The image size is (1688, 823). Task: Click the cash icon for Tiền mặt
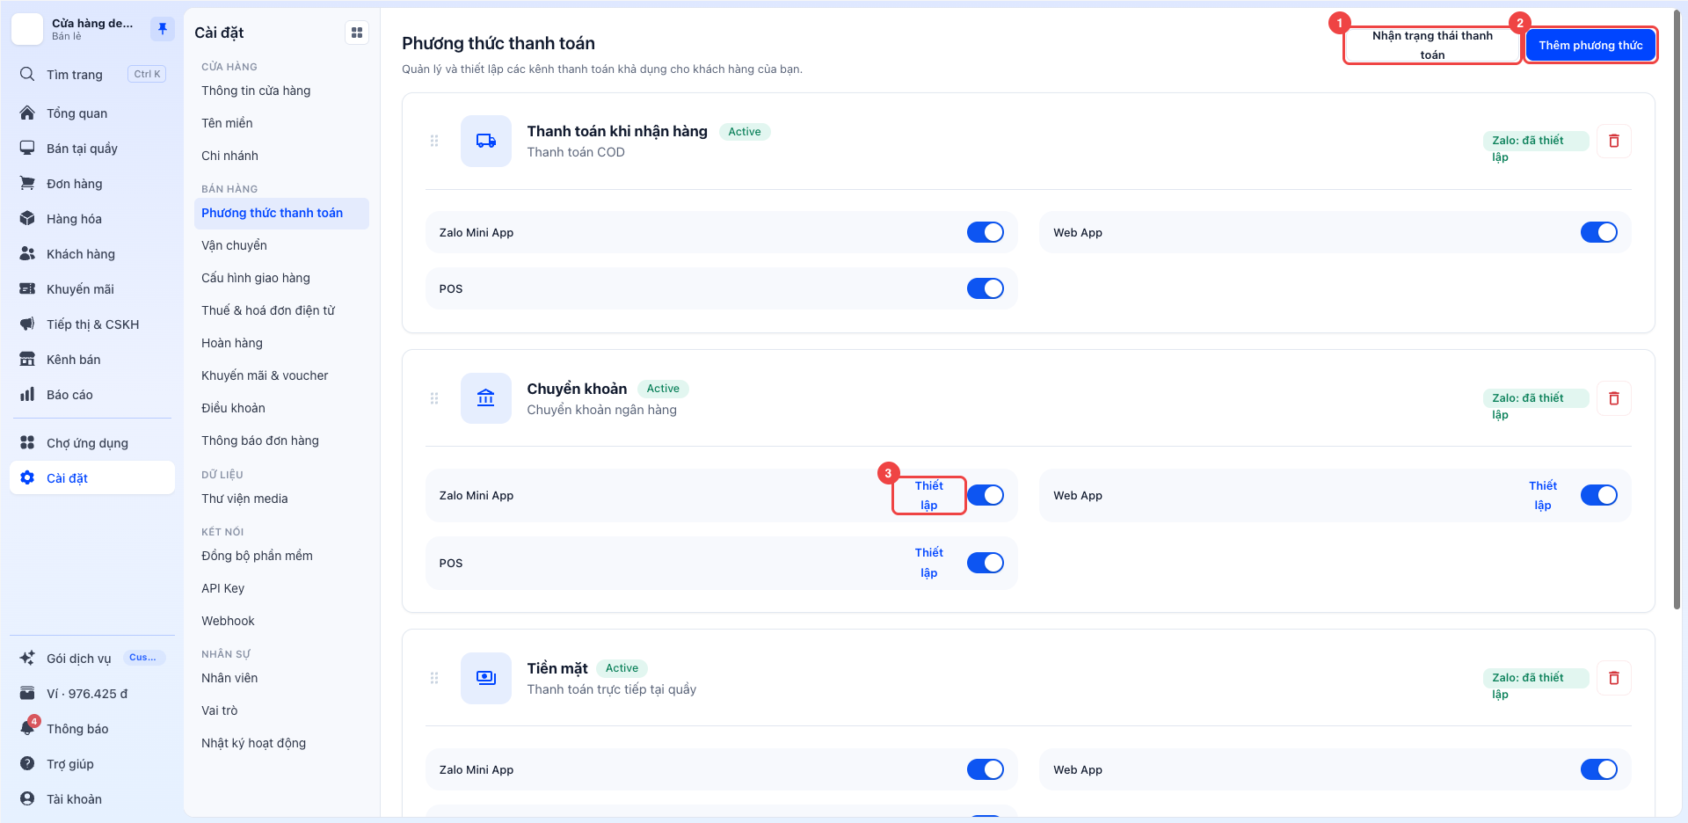(486, 678)
